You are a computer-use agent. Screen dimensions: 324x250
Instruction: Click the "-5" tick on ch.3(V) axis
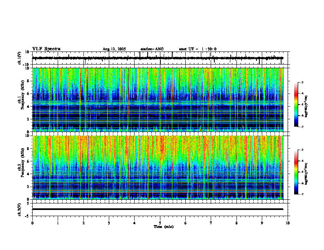[28, 216]
